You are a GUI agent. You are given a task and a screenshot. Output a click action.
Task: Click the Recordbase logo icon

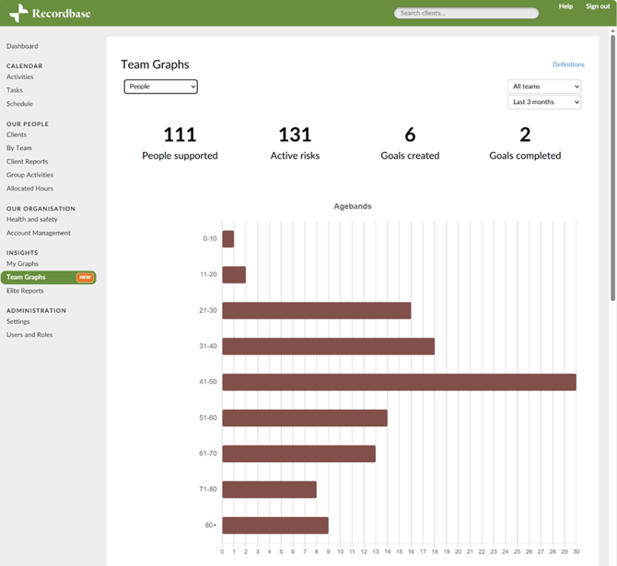(18, 13)
